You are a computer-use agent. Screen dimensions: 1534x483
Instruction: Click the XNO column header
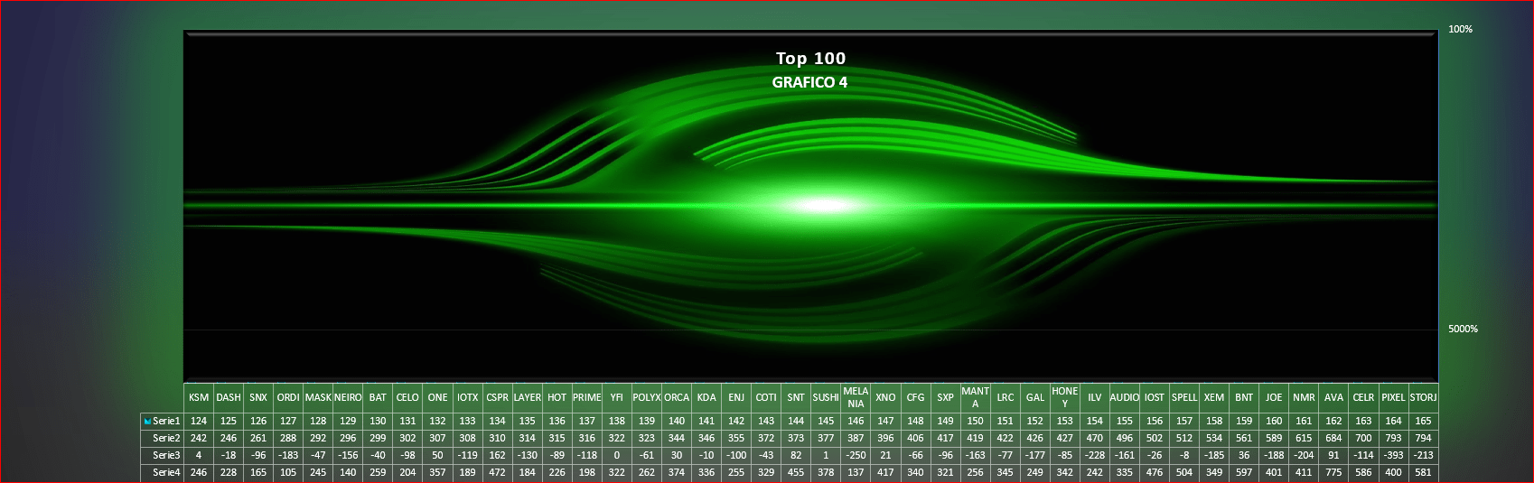pyautogui.click(x=885, y=397)
